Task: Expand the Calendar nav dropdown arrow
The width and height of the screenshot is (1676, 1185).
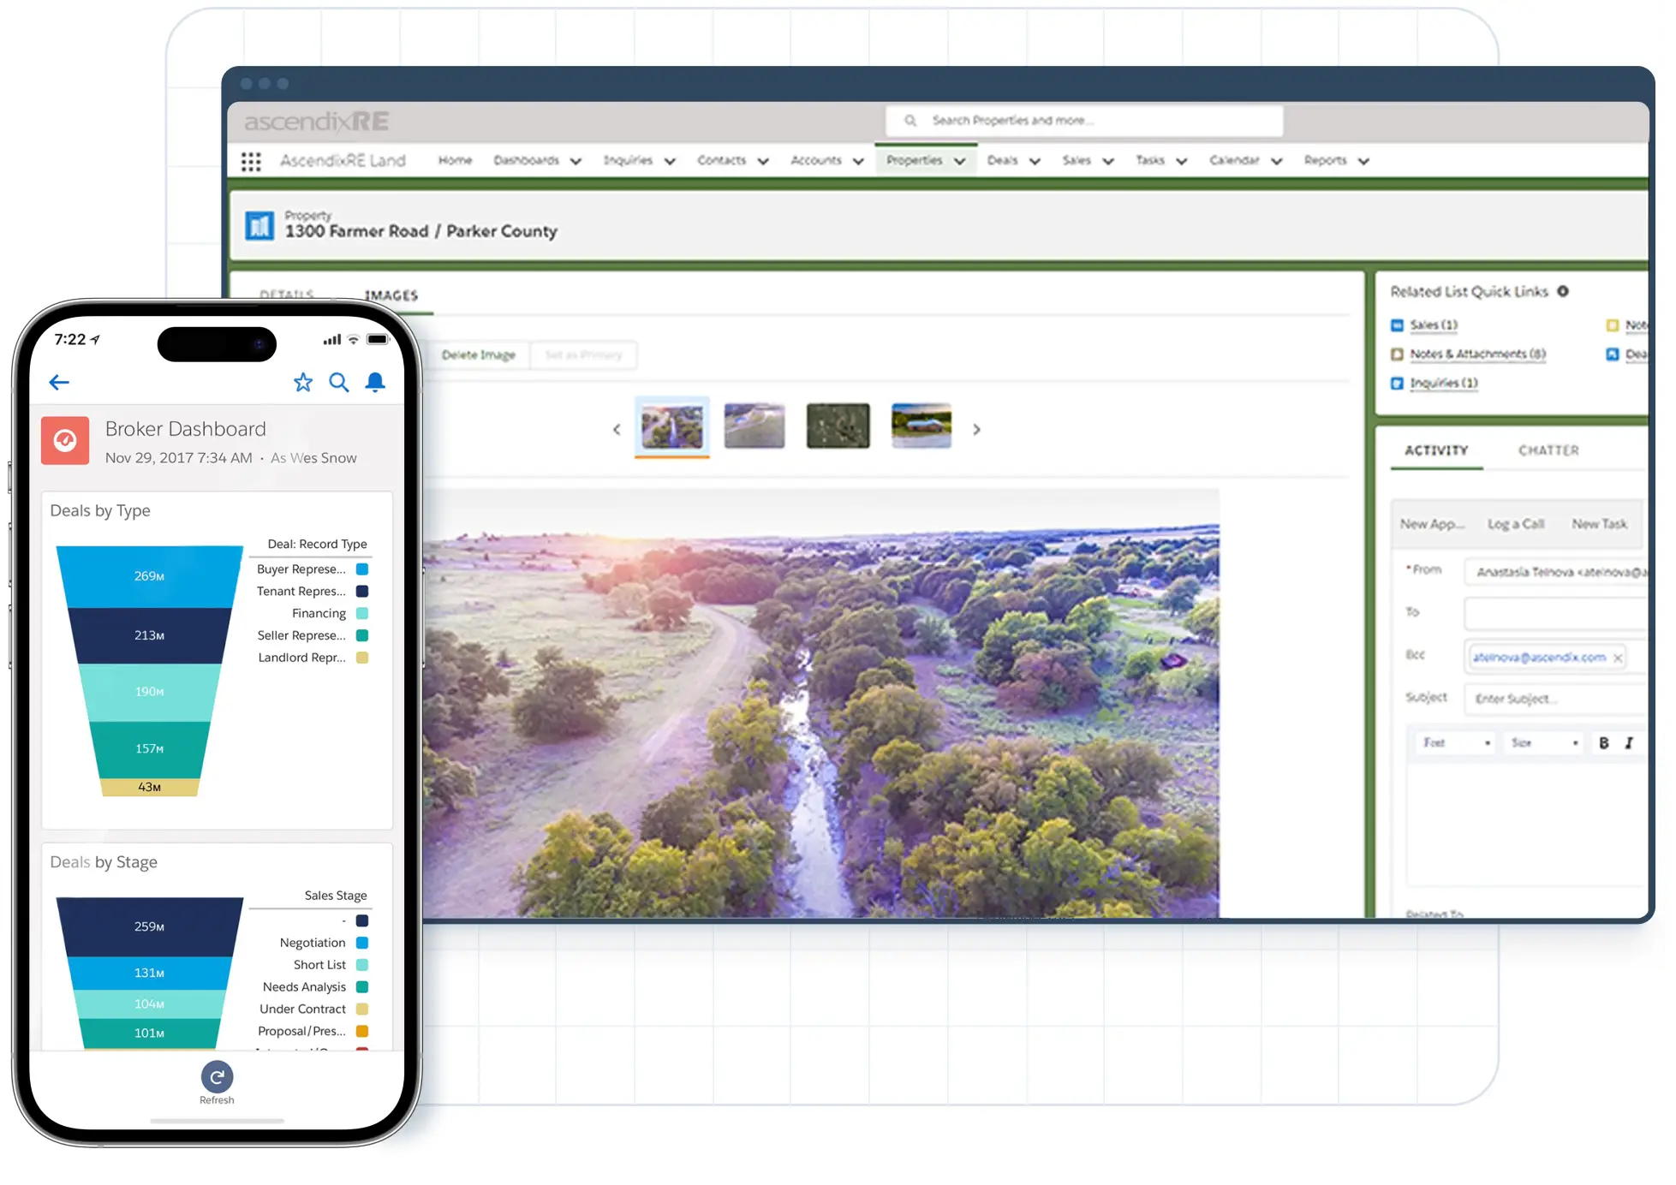Action: pyautogui.click(x=1276, y=161)
